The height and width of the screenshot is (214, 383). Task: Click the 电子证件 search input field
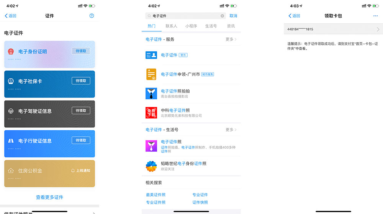click(184, 16)
